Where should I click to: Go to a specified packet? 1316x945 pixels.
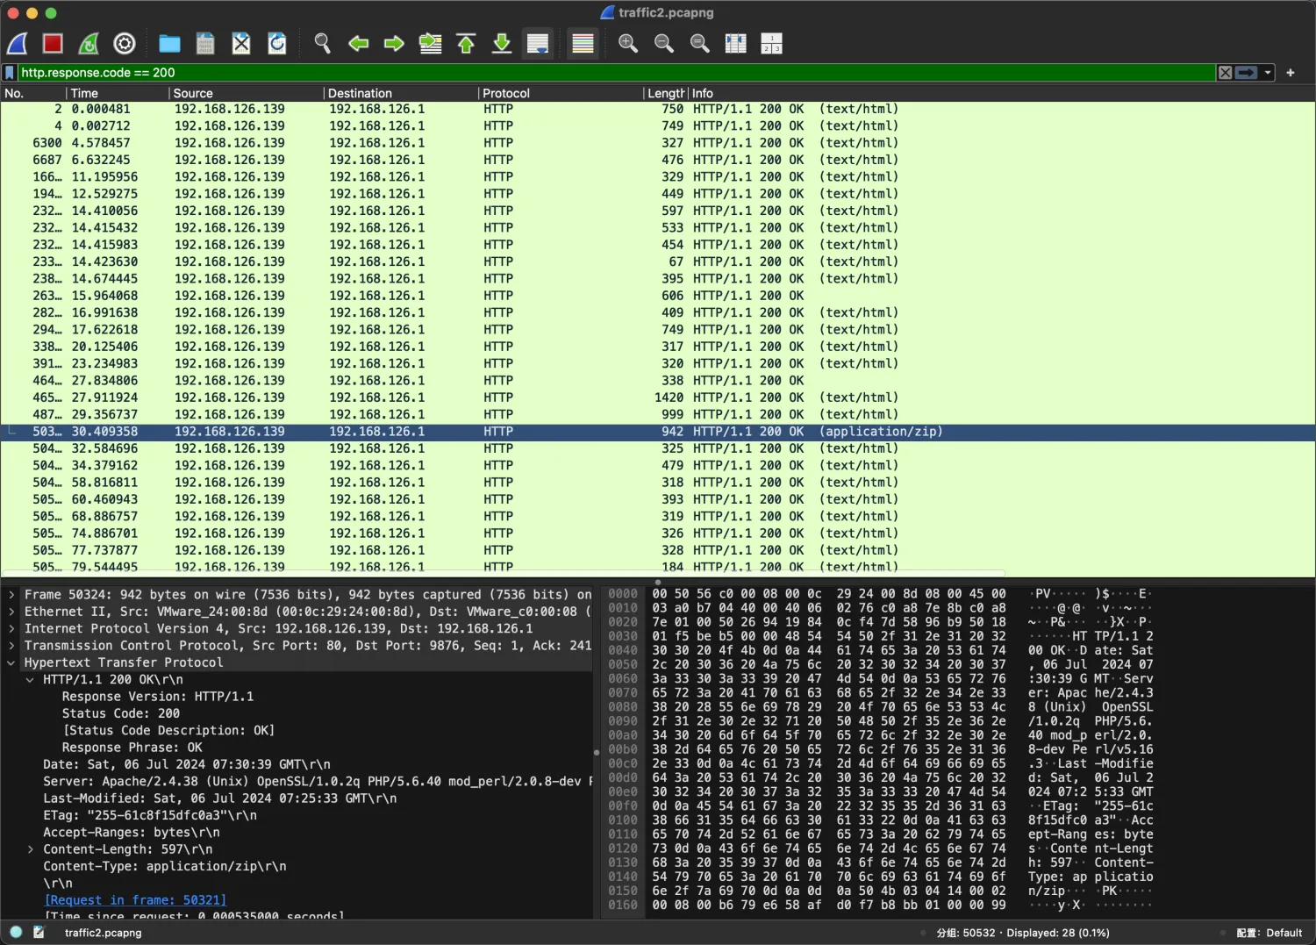pyautogui.click(x=430, y=43)
